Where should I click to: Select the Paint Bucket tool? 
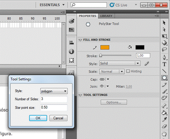tap(164, 113)
